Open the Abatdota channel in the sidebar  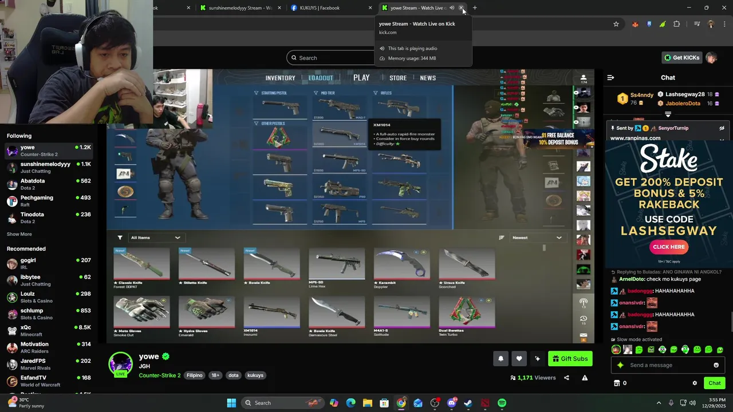pyautogui.click(x=48, y=184)
